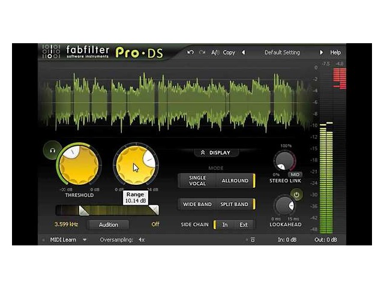
Task: Click the waveform display area
Action: click(175, 101)
